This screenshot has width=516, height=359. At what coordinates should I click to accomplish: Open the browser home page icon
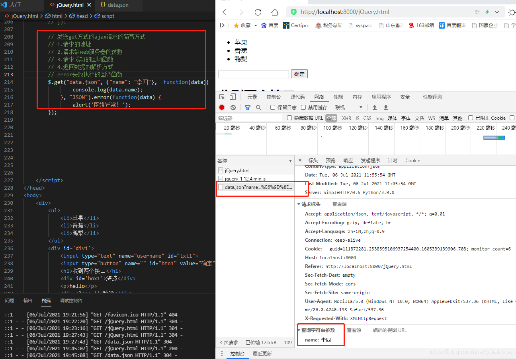pyautogui.click(x=274, y=12)
